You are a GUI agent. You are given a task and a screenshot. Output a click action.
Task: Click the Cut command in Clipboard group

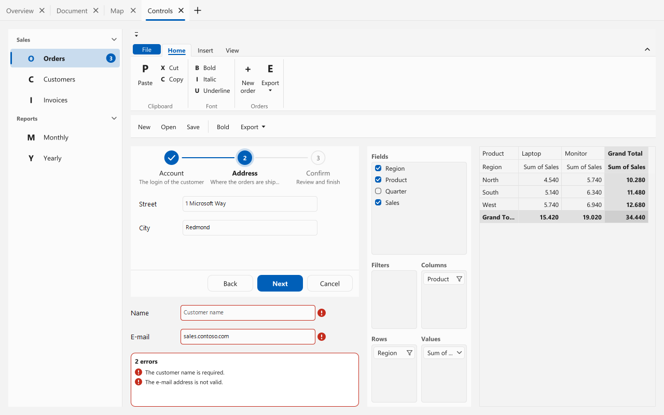169,68
